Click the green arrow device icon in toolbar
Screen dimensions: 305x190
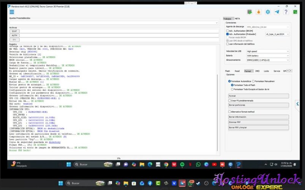(x=250, y=12)
